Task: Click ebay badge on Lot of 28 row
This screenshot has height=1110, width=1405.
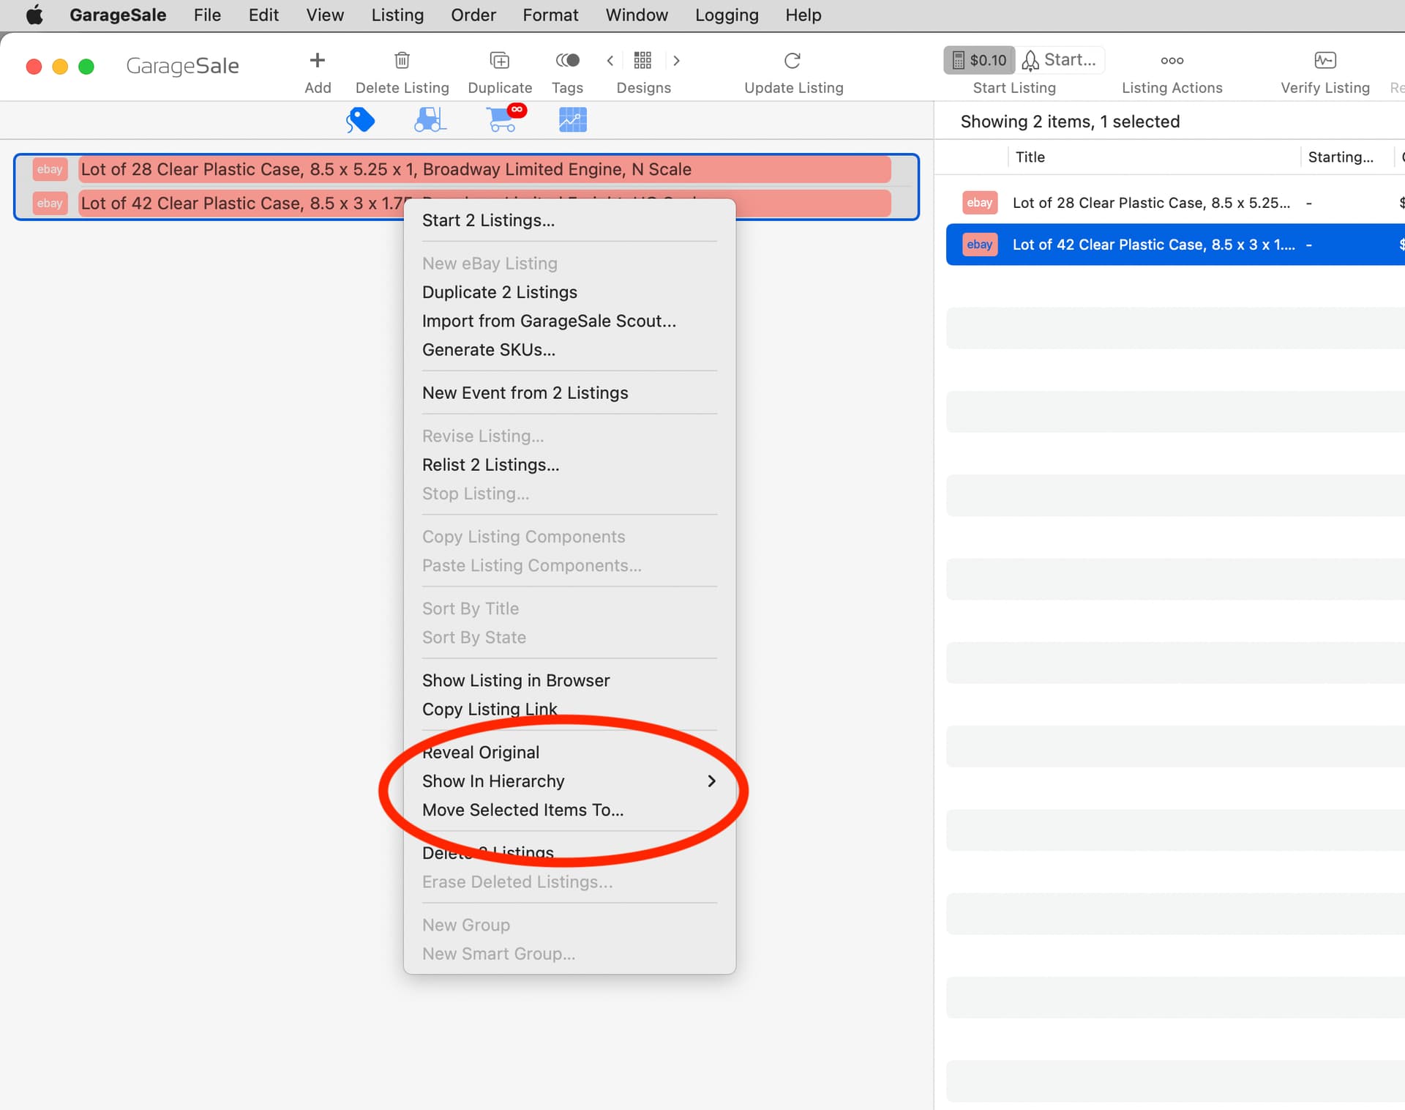Action: pos(50,169)
